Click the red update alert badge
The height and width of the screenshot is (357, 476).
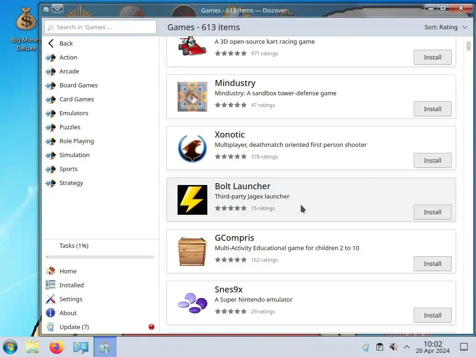pyautogui.click(x=152, y=327)
